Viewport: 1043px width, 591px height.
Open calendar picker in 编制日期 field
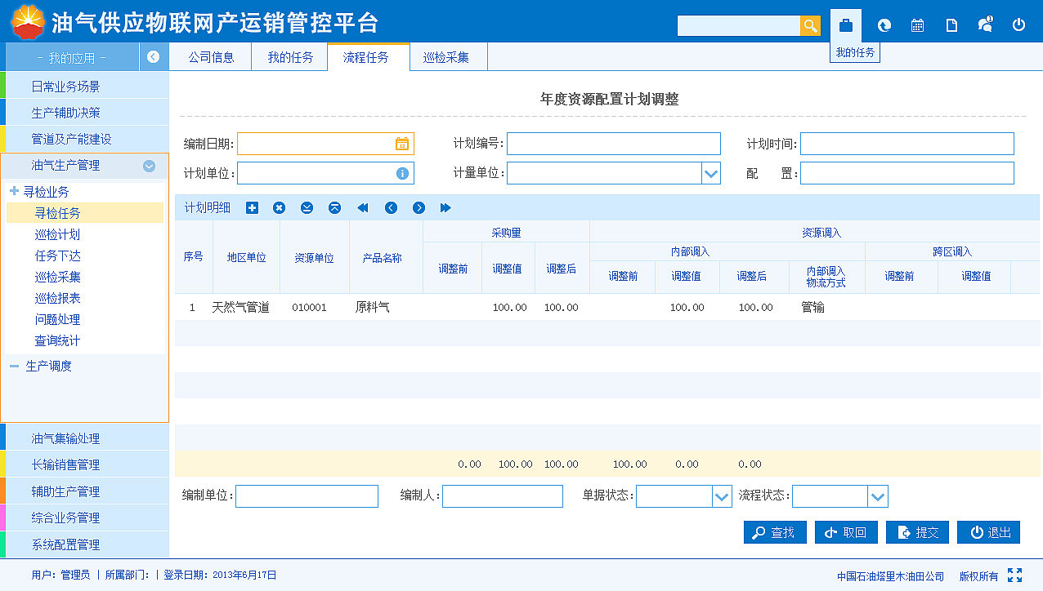pos(402,144)
